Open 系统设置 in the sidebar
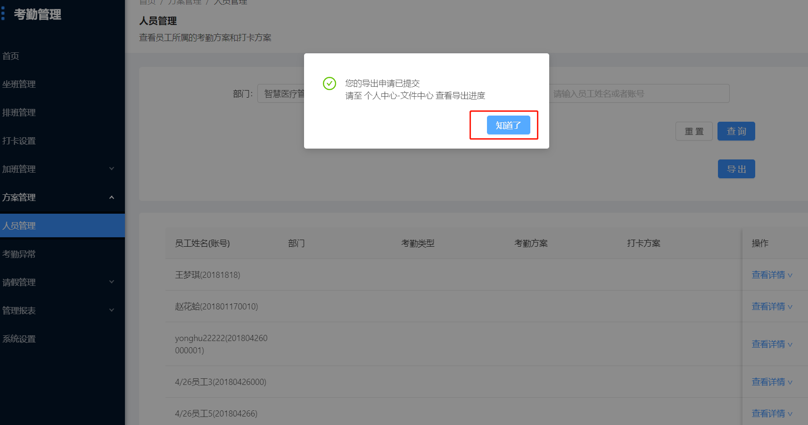The height and width of the screenshot is (425, 808). point(19,339)
